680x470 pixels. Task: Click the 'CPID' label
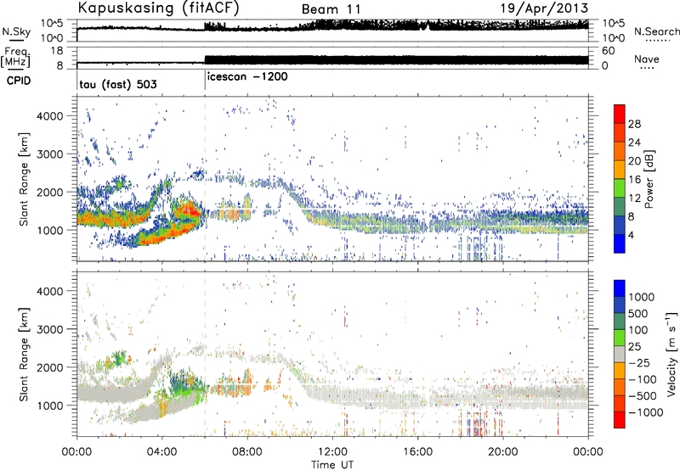[19, 81]
